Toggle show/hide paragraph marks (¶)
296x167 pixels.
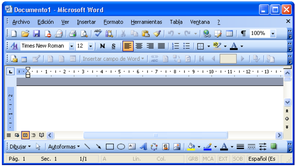244,34
